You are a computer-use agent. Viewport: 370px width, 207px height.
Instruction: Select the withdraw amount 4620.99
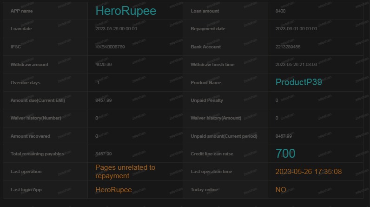click(x=103, y=65)
